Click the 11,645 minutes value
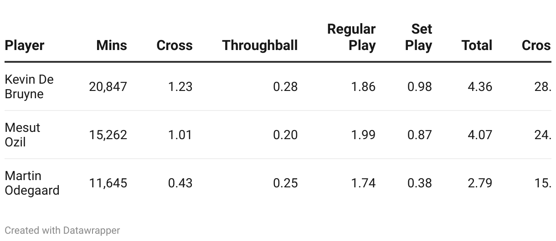 [x=108, y=183]
